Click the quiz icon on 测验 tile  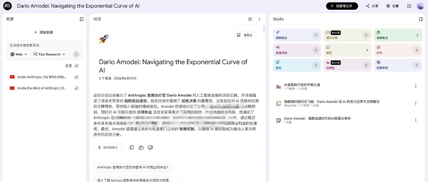(278, 62)
